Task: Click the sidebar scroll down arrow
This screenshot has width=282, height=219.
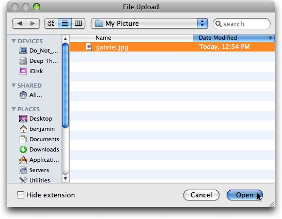Action: pos(65,178)
